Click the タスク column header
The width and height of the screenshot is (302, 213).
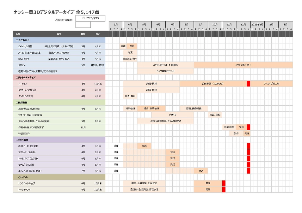(18, 34)
